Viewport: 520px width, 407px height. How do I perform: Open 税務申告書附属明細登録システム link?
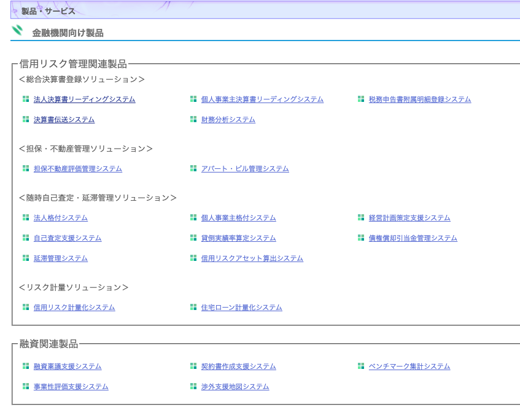coord(419,99)
